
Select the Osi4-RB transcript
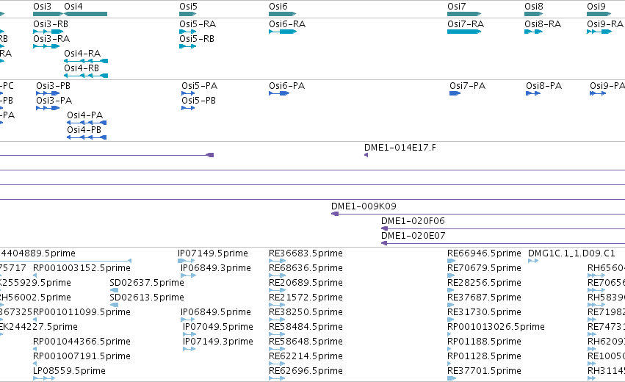click(86, 76)
